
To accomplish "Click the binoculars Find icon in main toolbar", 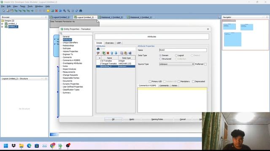I will (x=81, y=11).
